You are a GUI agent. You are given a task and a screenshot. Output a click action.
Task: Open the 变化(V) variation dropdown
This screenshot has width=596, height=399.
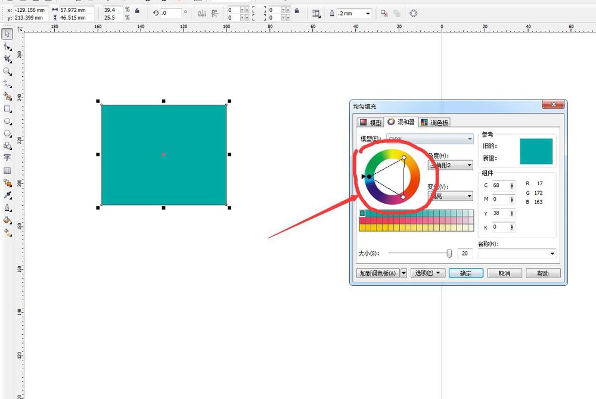click(x=451, y=197)
